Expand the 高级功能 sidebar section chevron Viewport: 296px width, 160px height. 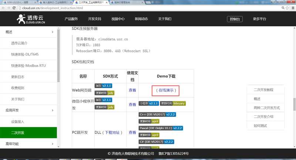point(53,144)
